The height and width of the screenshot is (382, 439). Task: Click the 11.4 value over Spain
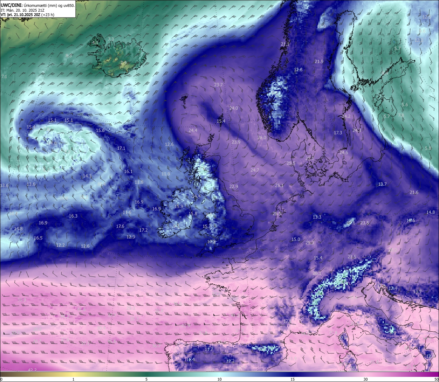pyautogui.click(x=190, y=360)
